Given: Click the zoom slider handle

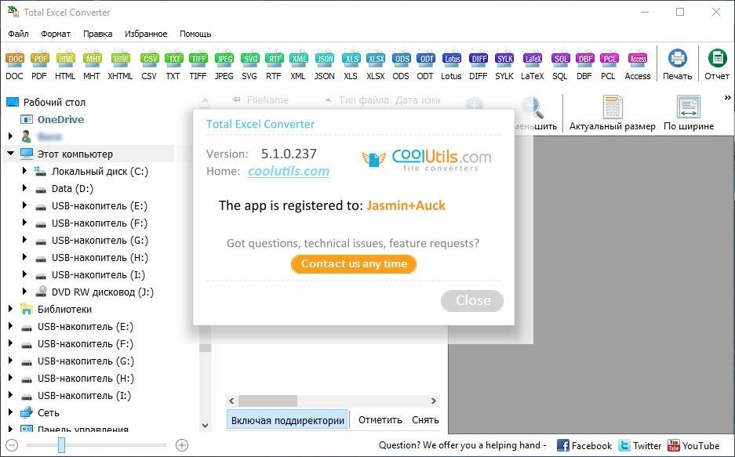Looking at the screenshot, I should point(61,445).
